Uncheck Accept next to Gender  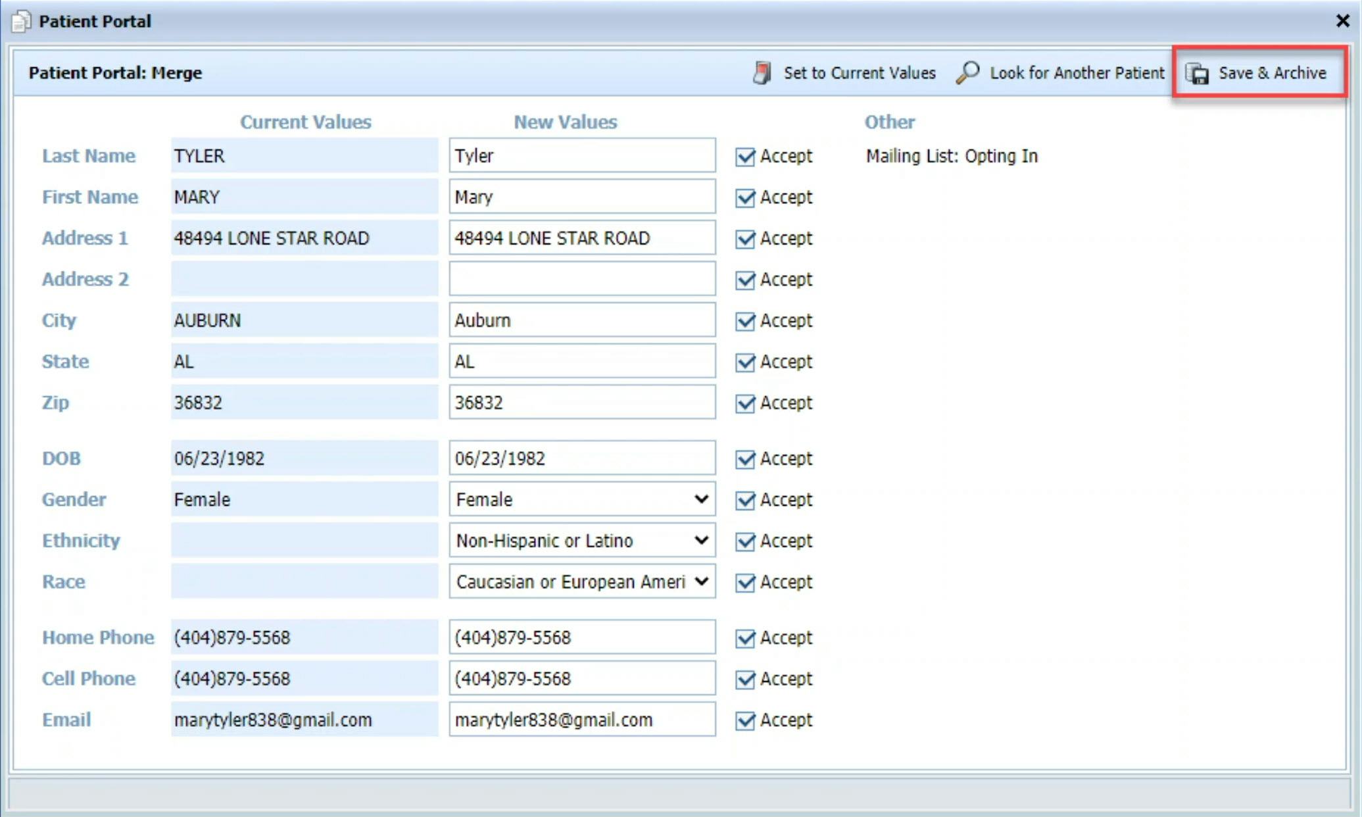[744, 500]
